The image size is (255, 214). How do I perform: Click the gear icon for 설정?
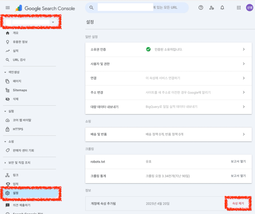pyautogui.click(x=8, y=193)
